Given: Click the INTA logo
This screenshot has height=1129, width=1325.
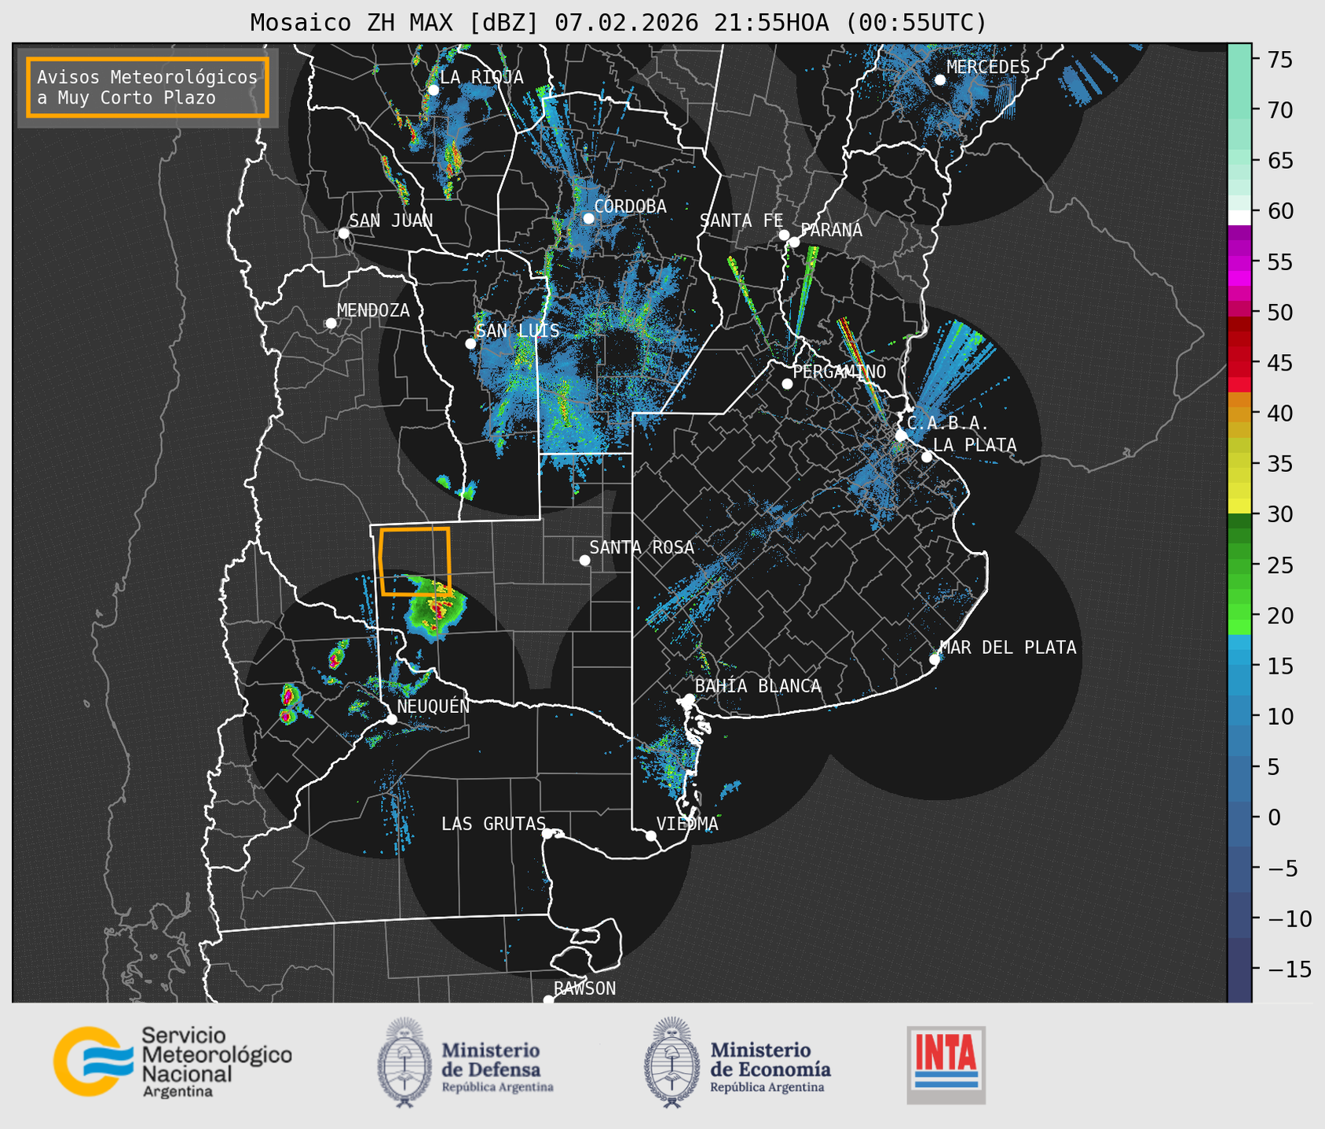Looking at the screenshot, I should point(946,1065).
